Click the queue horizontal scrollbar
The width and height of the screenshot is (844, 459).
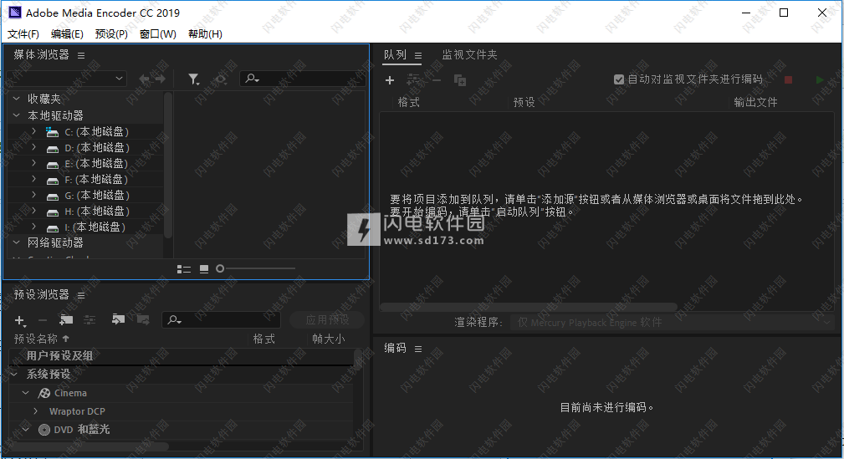(529, 307)
